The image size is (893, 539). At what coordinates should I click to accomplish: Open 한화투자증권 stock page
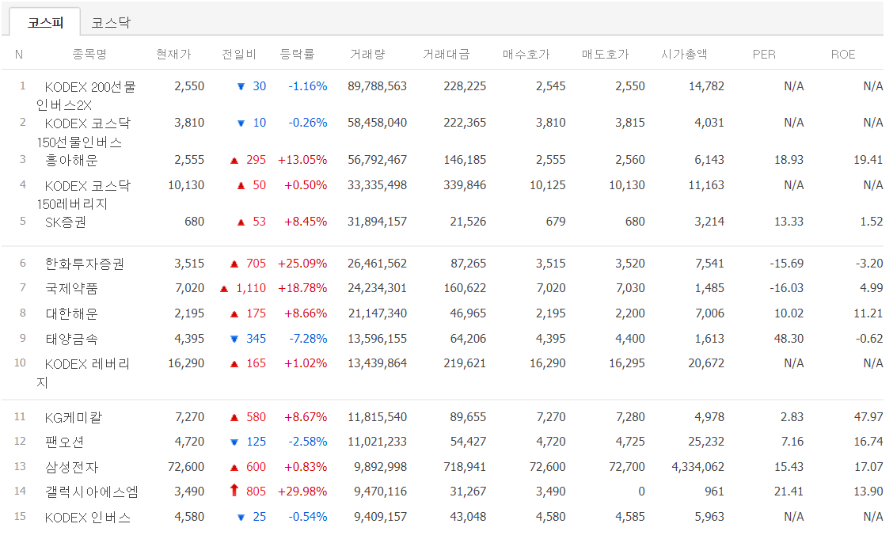pos(84,264)
